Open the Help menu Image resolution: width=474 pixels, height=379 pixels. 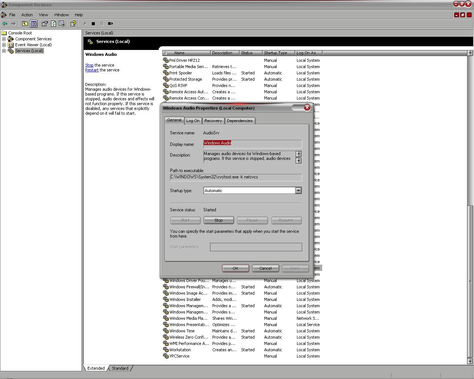[x=79, y=15]
